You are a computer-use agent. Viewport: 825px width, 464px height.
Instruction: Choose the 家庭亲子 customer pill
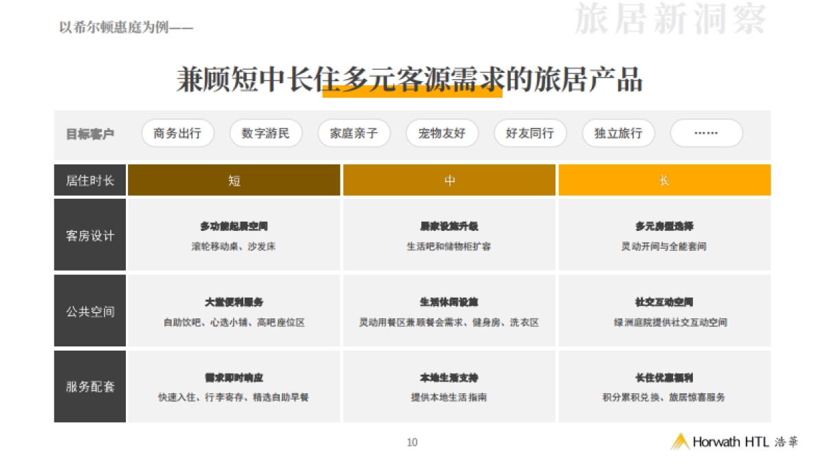point(353,133)
